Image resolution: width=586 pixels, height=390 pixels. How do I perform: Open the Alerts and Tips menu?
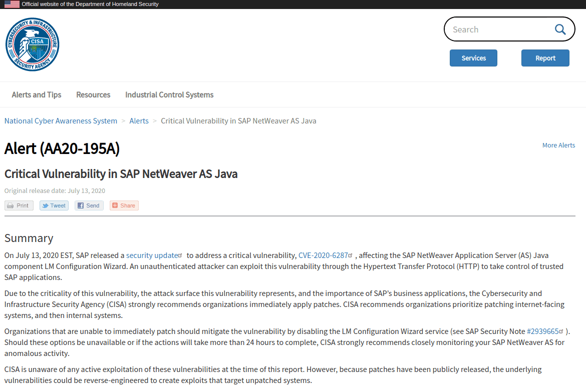coord(36,94)
